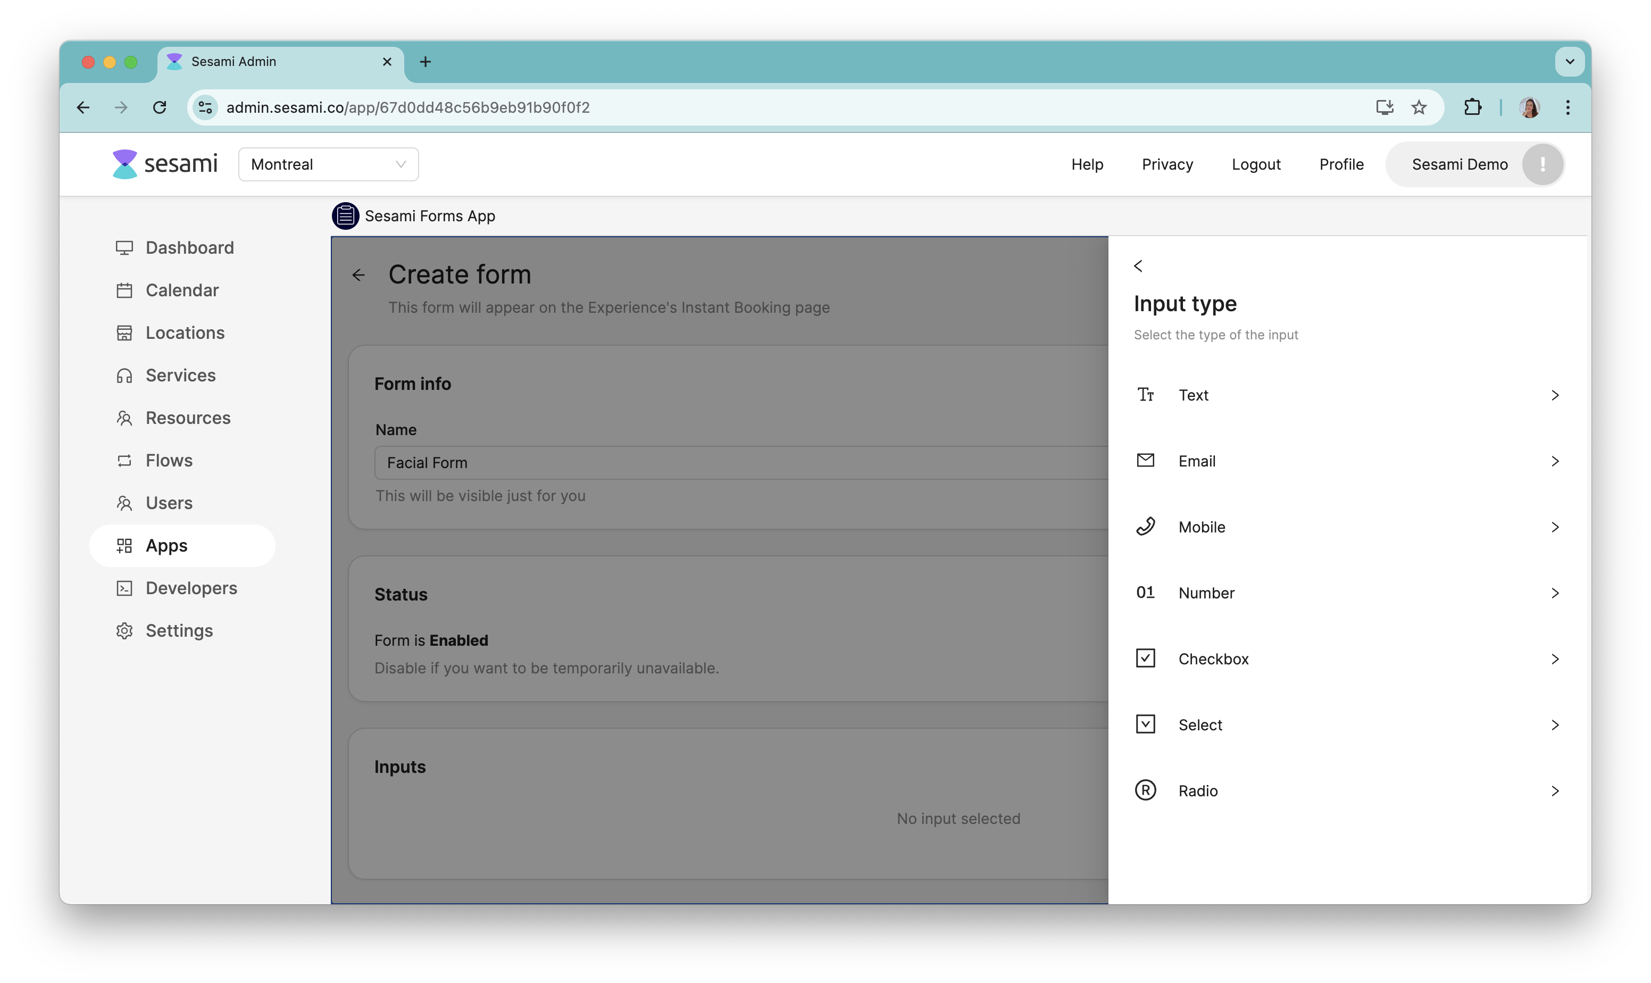The height and width of the screenshot is (983, 1651).
Task: Click the install app icon in address bar
Action: click(1384, 107)
